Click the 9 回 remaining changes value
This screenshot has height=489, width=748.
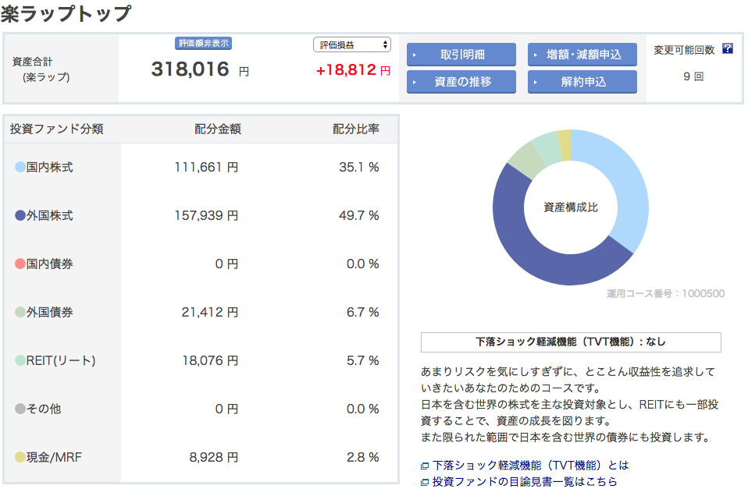coord(693,76)
